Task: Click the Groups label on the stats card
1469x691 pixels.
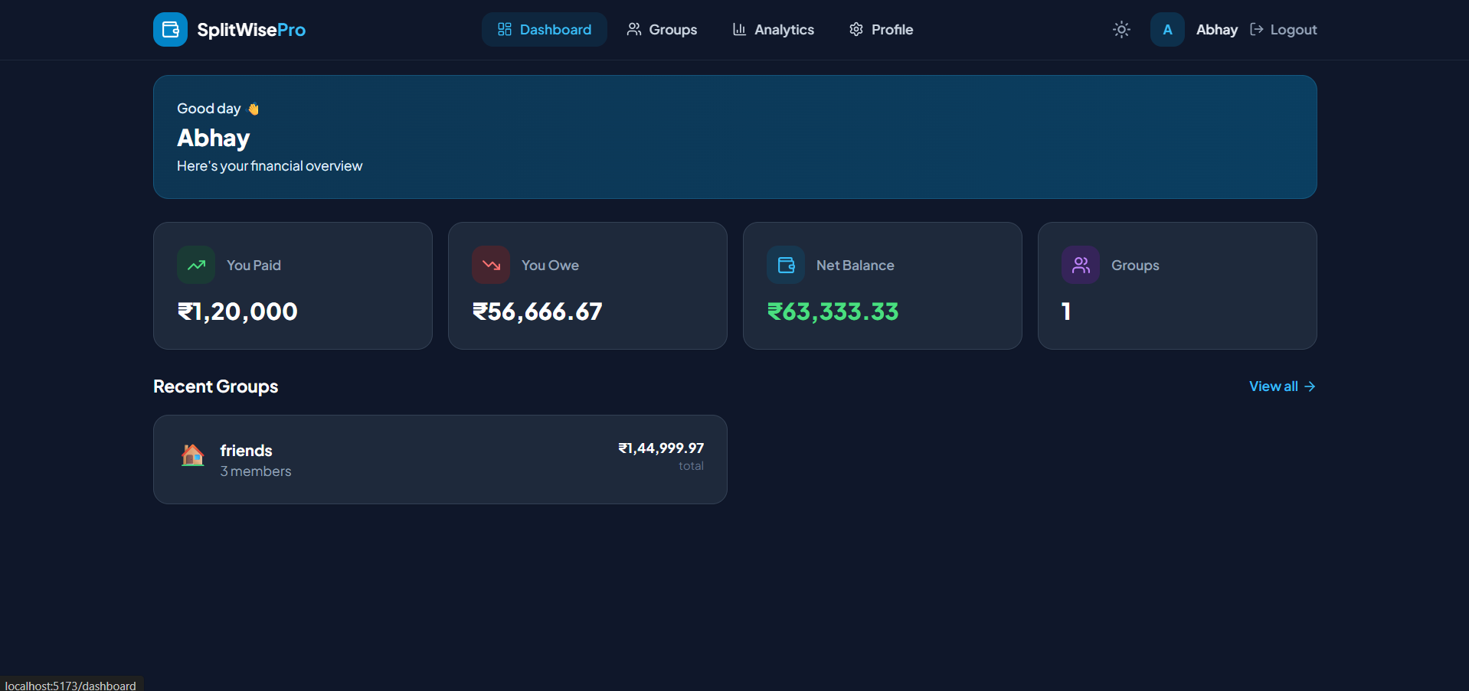Action: [1135, 266]
